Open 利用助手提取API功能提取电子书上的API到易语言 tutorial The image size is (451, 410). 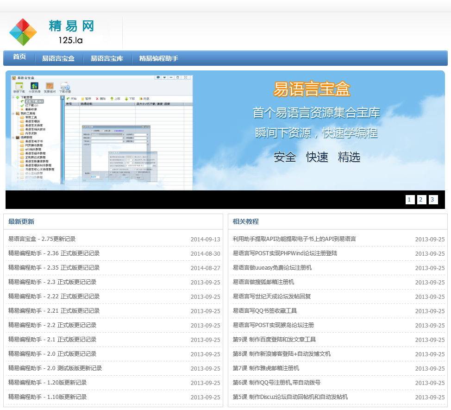point(294,239)
